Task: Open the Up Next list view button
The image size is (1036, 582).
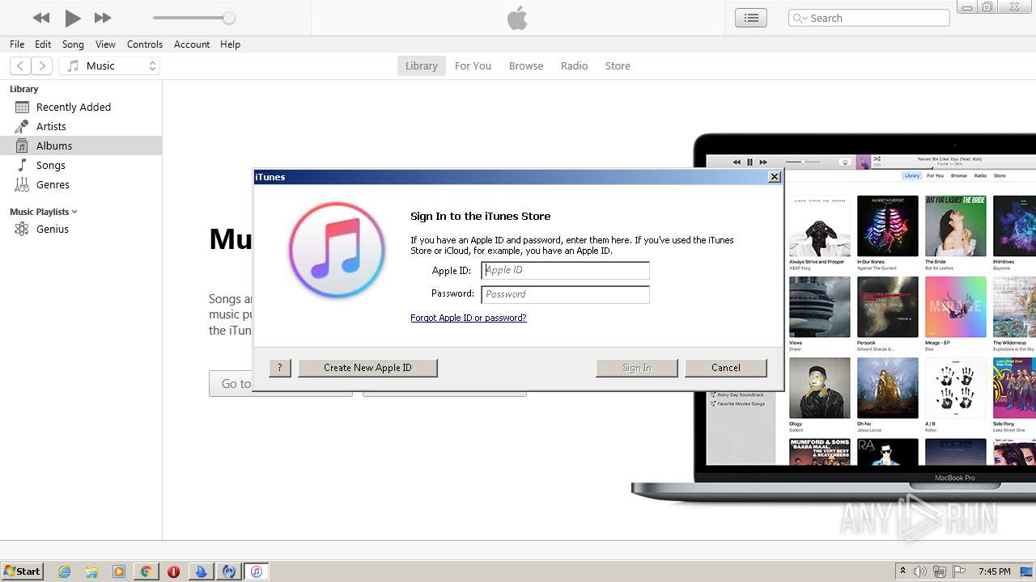Action: (751, 18)
